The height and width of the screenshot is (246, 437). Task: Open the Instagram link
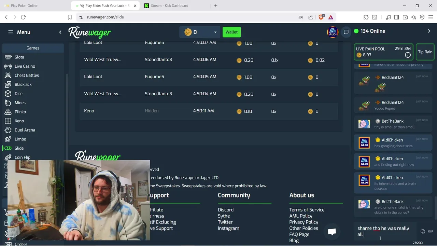coord(228,228)
